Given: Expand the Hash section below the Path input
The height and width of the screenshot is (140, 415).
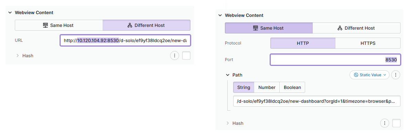Looking at the screenshot, I should click(228, 123).
